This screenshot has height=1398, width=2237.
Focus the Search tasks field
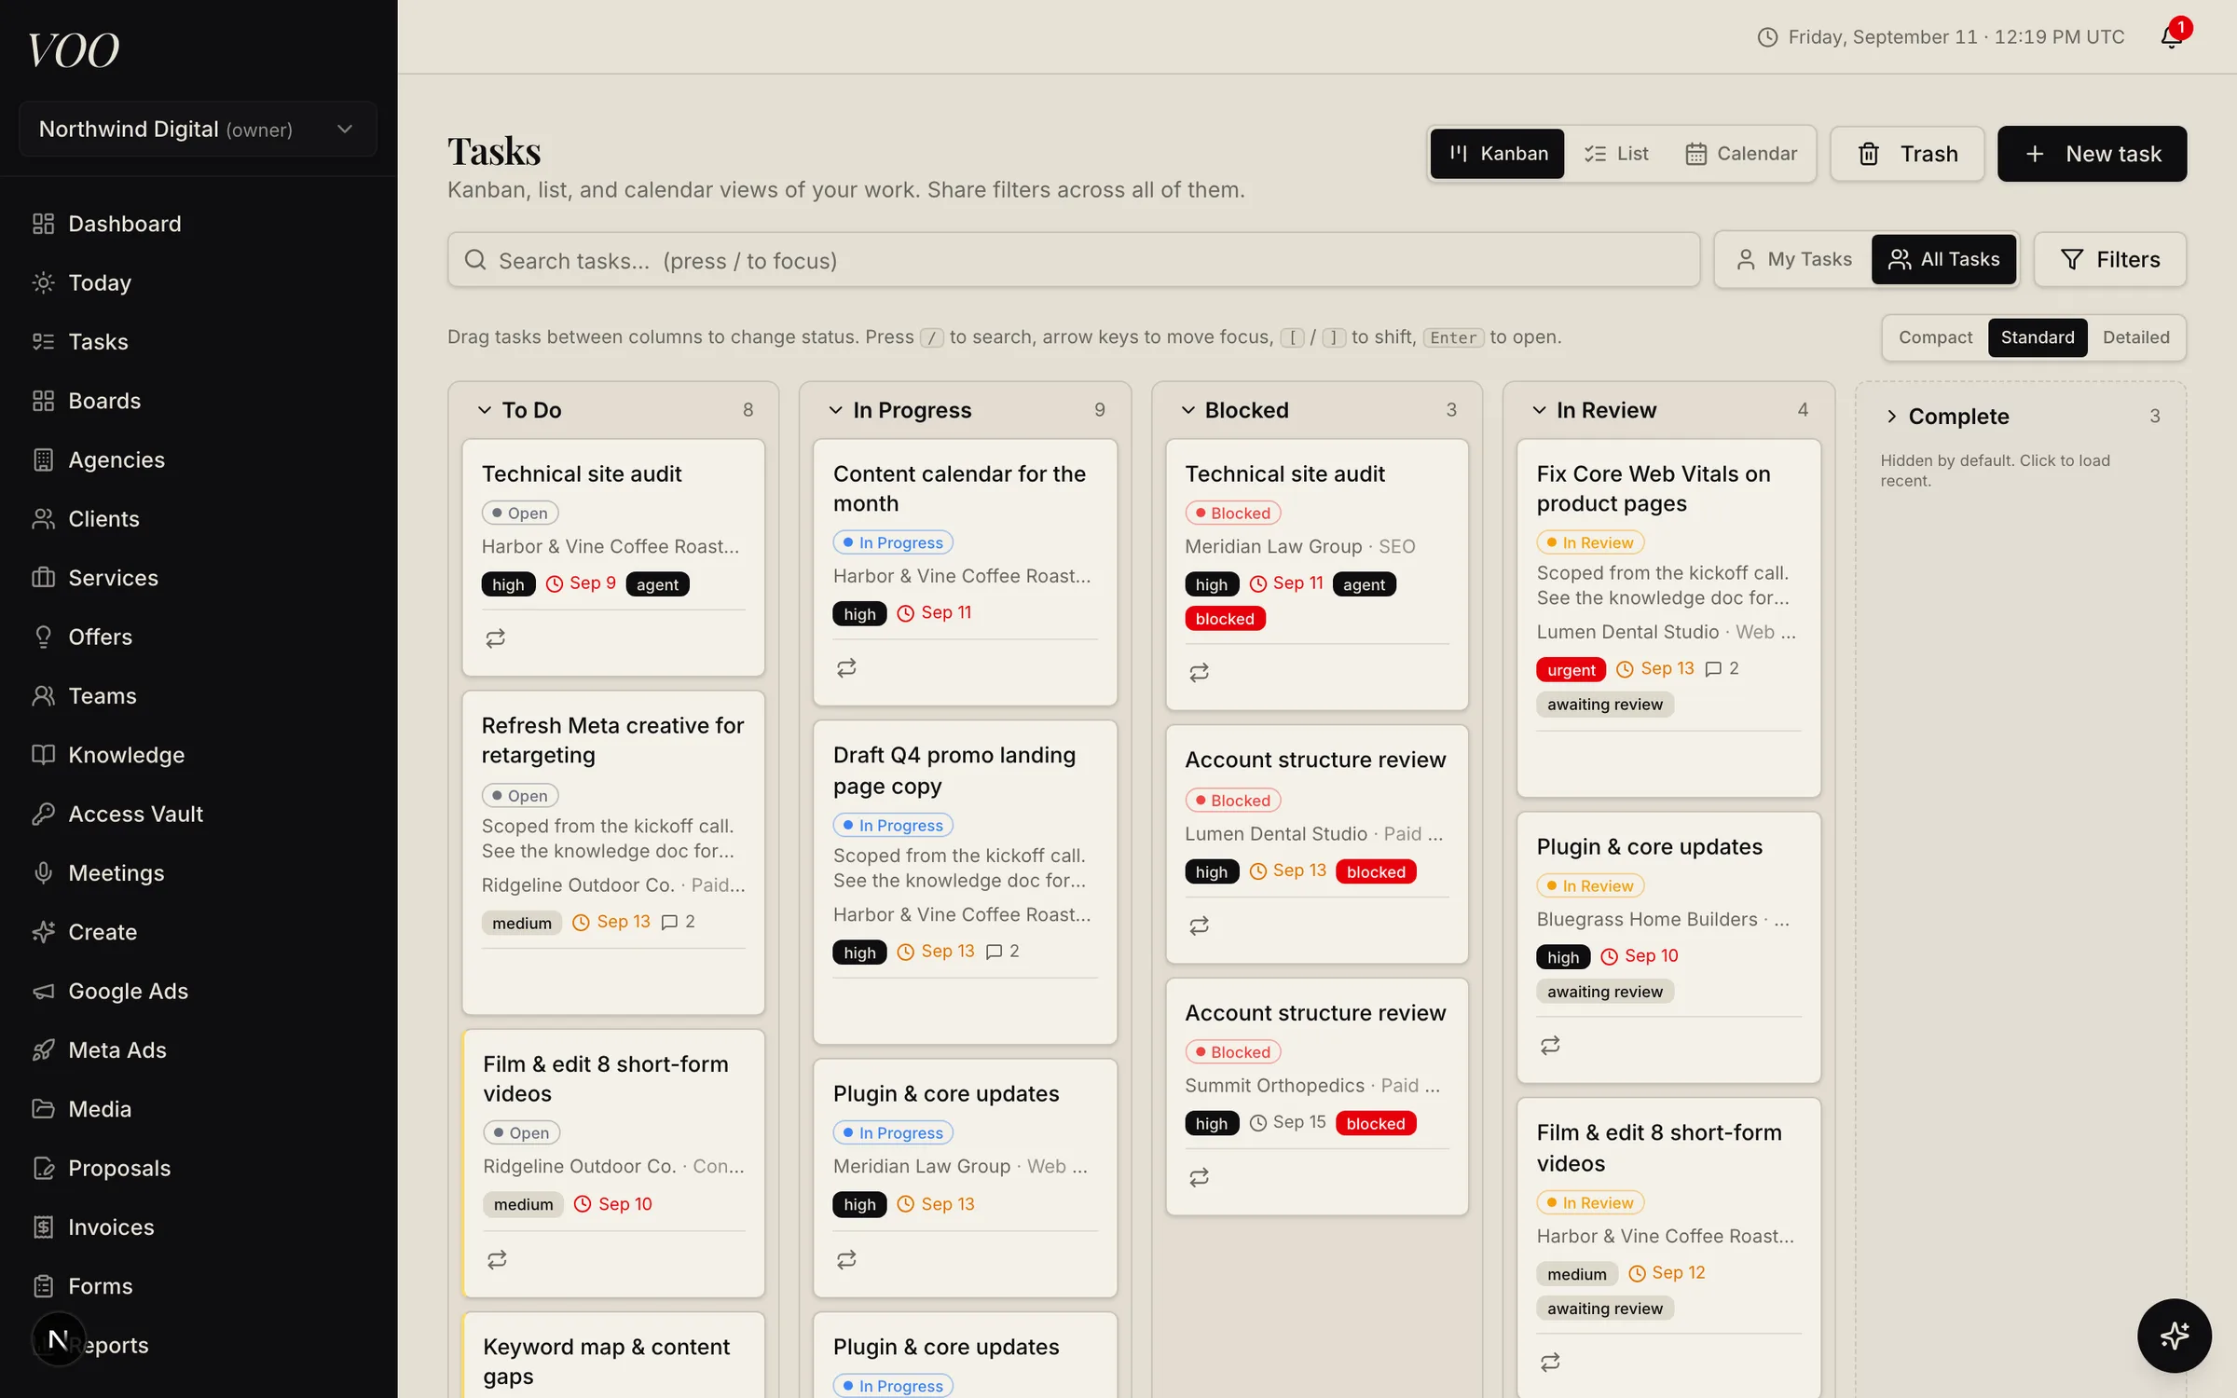pyautogui.click(x=1074, y=260)
